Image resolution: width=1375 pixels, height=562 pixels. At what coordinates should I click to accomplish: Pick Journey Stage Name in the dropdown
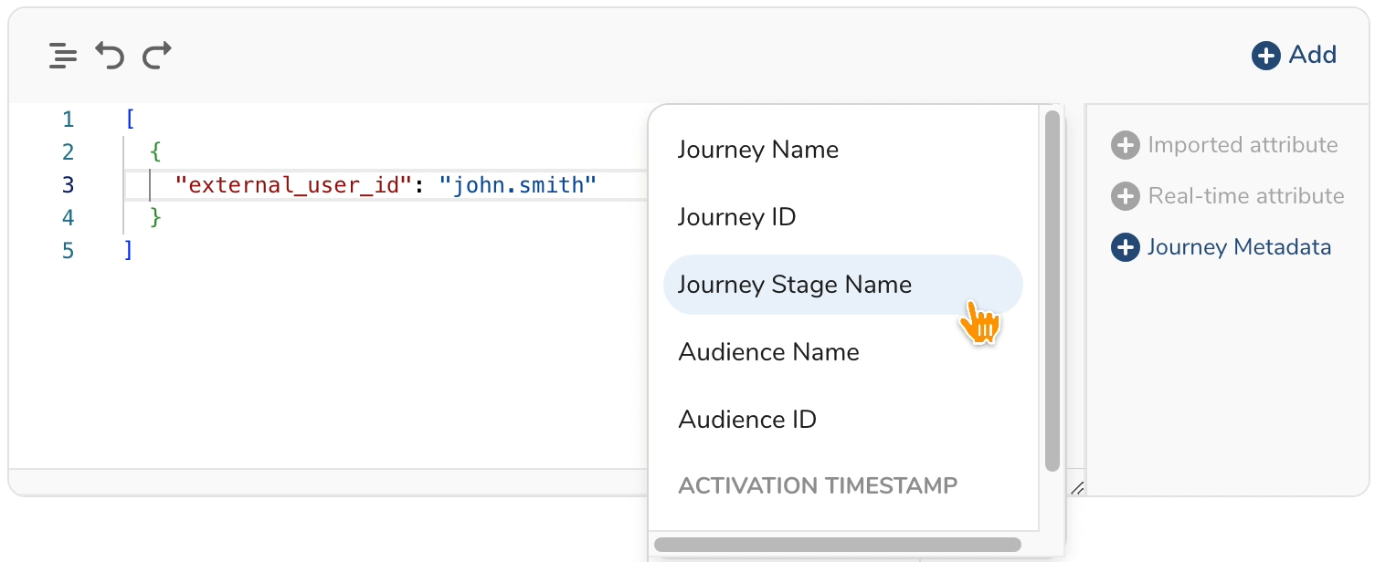click(x=794, y=285)
